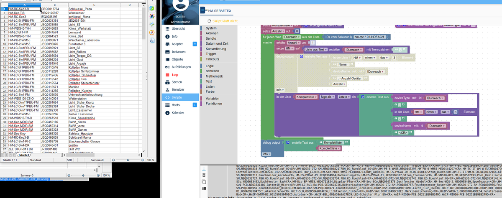Open IDunreach dropdown in für jeden Wert block
502x198 pixels.
[292, 37]
